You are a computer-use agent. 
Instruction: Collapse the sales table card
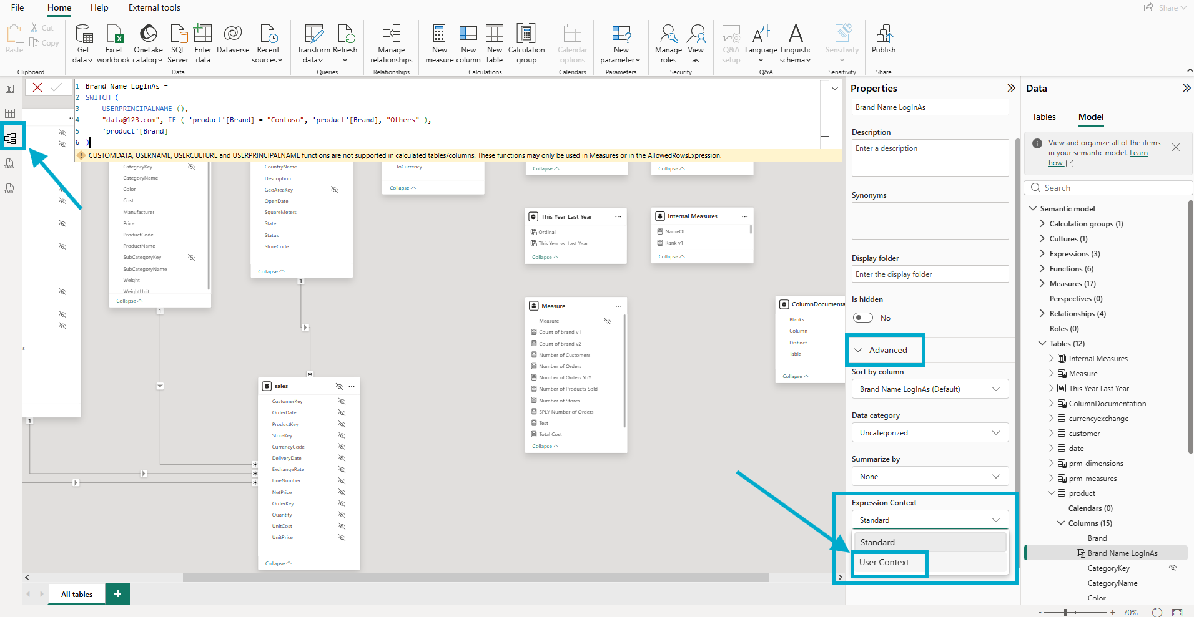(x=278, y=563)
